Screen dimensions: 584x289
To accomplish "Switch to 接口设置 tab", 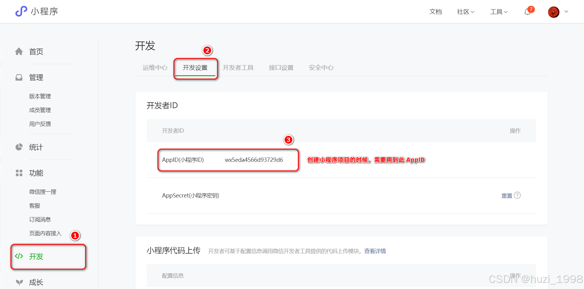I will pyautogui.click(x=281, y=68).
